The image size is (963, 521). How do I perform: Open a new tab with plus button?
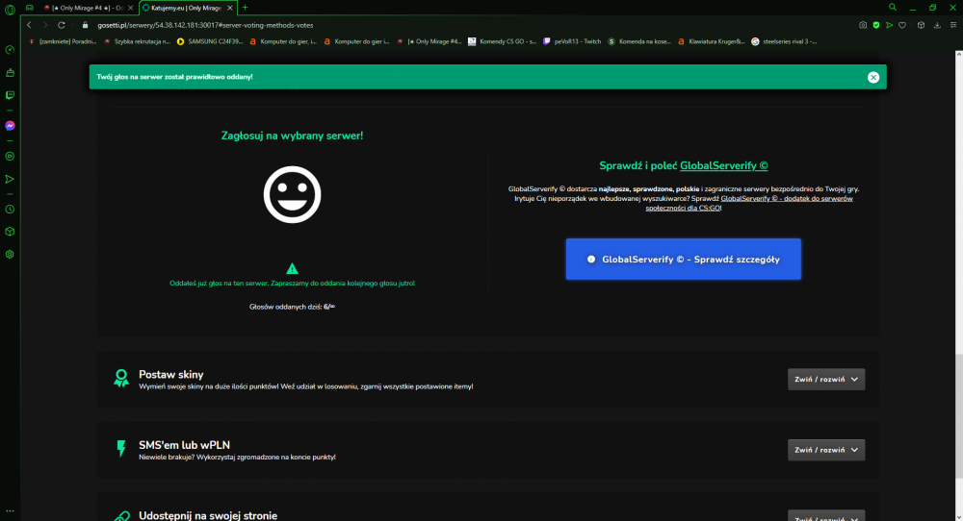[x=245, y=8]
